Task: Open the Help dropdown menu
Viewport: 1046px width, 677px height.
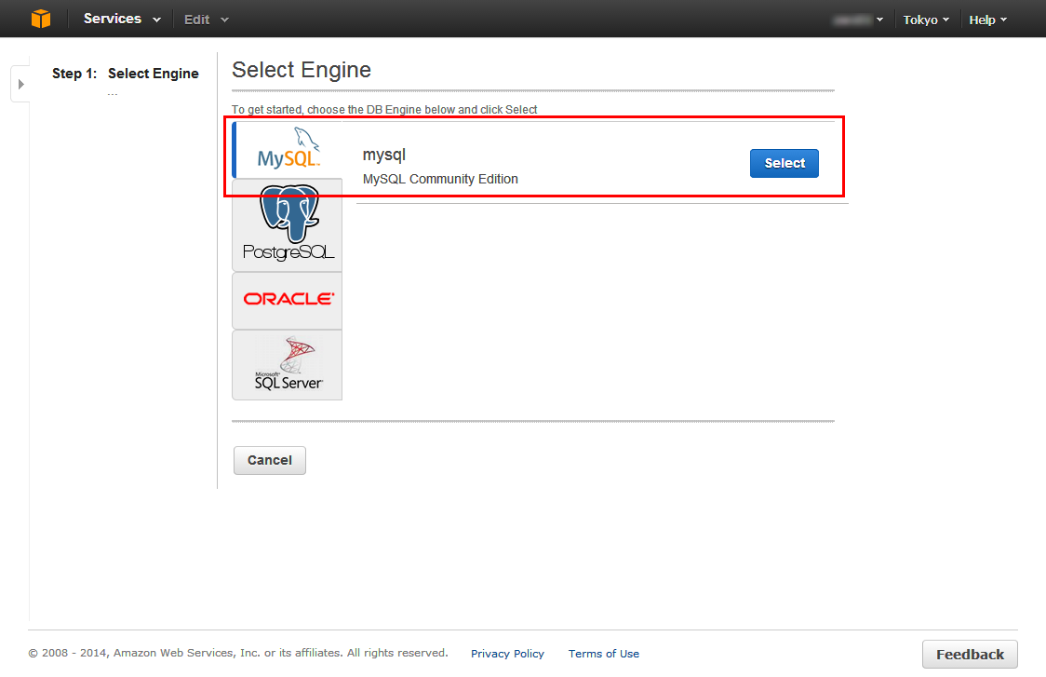Action: point(988,20)
